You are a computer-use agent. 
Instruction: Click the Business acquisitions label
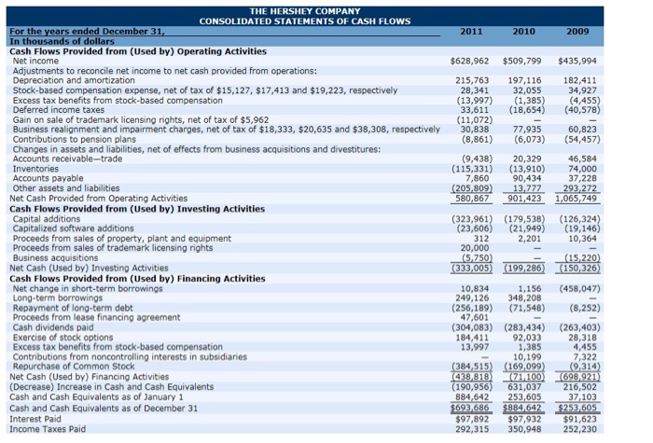[55, 258]
